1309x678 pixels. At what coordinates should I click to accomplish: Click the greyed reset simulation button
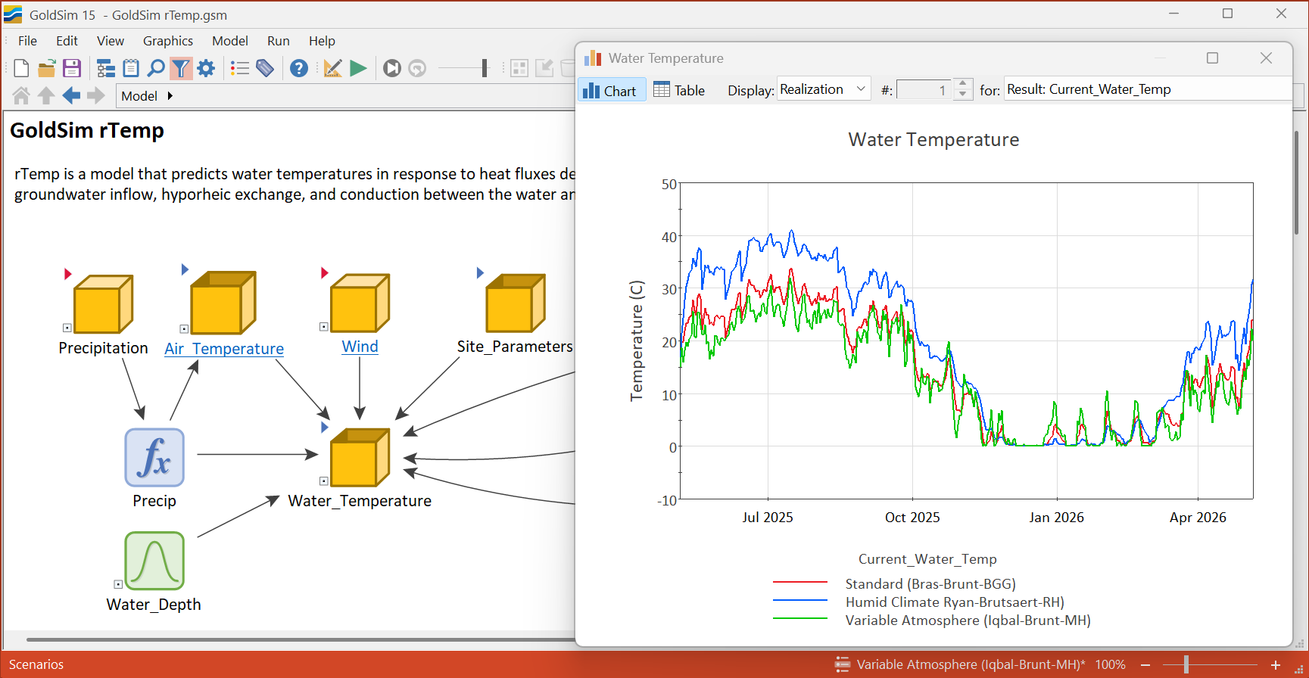click(x=417, y=68)
